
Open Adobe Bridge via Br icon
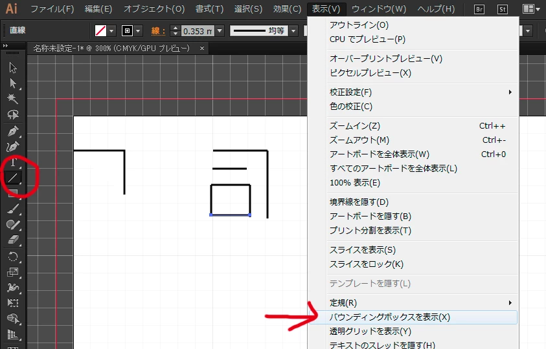pos(479,9)
